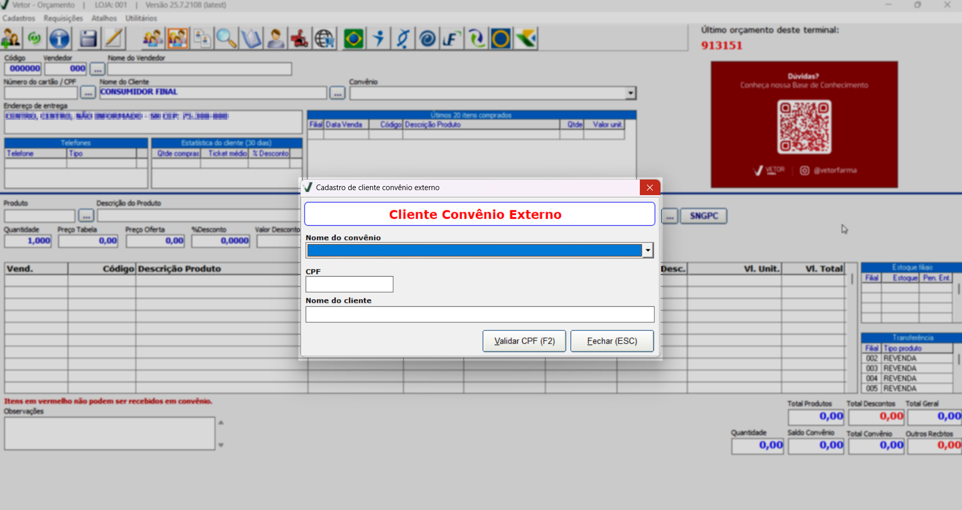
Task: Click the ellipsis button next to card number field
Action: click(x=88, y=93)
